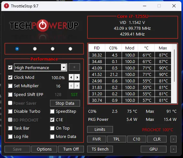The height and width of the screenshot is (158, 183).
Task: Open the High Performance dropdown arrow
Action: [64, 67]
